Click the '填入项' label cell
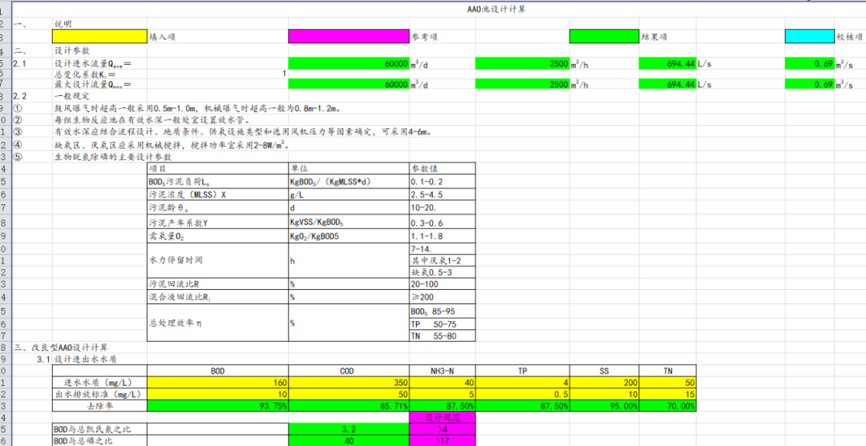Screen dimensions: 866x446 pos(163,37)
